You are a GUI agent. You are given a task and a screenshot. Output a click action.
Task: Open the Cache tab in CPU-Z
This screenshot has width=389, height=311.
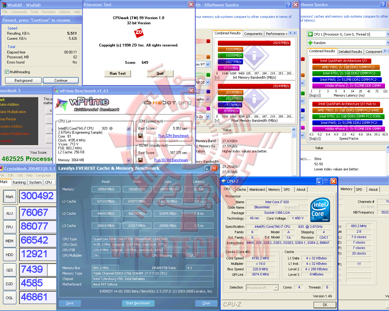[241, 190]
